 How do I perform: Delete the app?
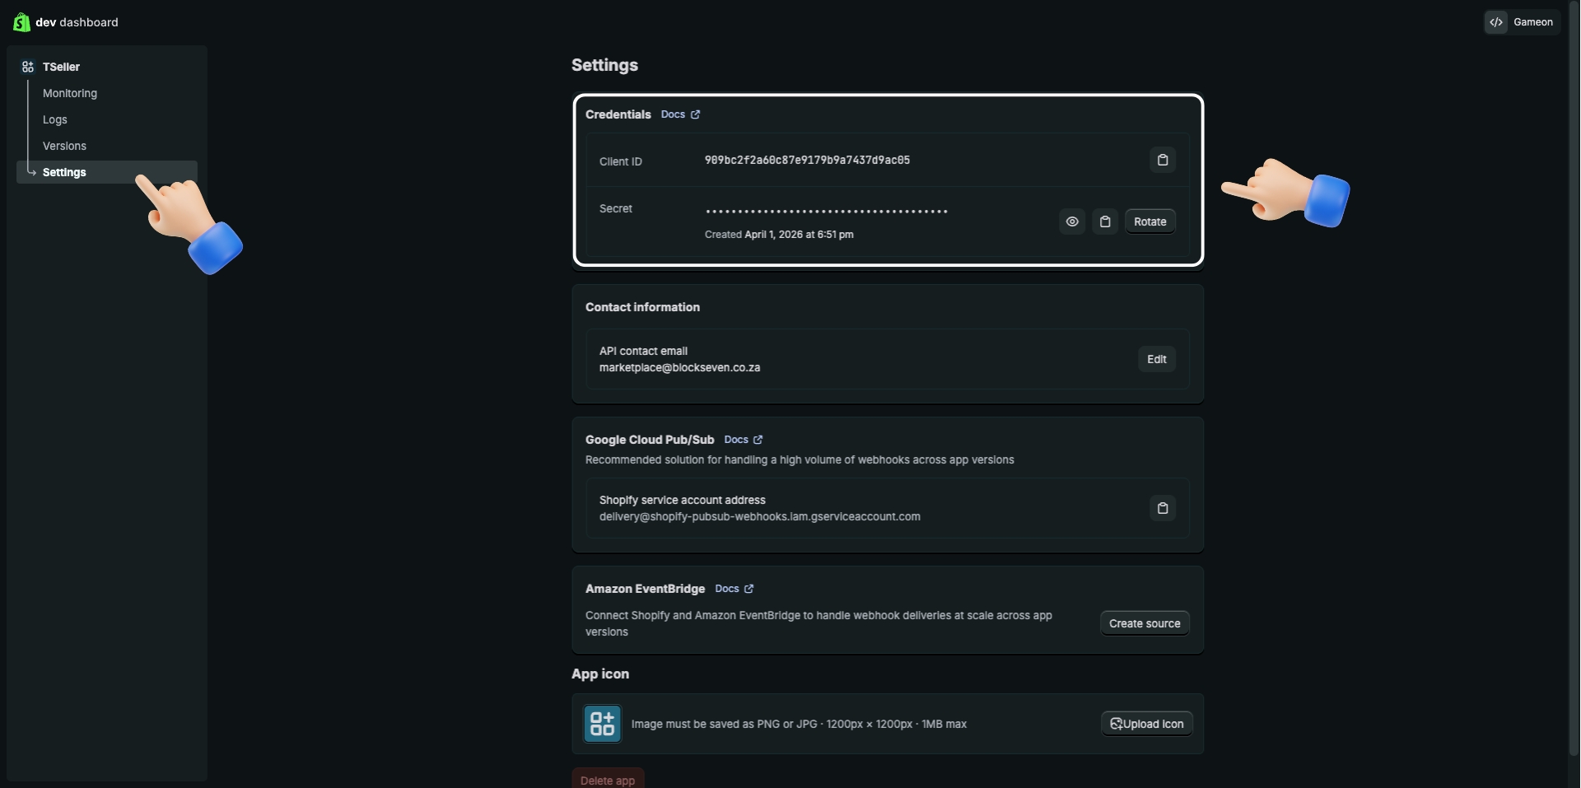608,779
